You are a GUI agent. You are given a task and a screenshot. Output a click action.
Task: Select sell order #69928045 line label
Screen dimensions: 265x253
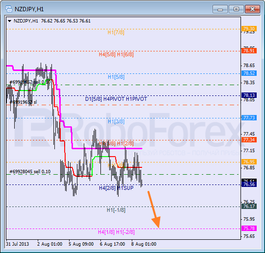pyautogui.click(x=30, y=172)
